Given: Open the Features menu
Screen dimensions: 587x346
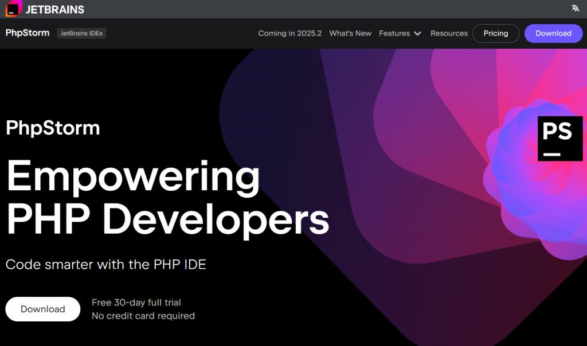Looking at the screenshot, I should pos(394,33).
